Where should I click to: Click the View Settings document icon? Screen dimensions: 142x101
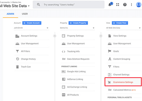(x=110, y=36)
